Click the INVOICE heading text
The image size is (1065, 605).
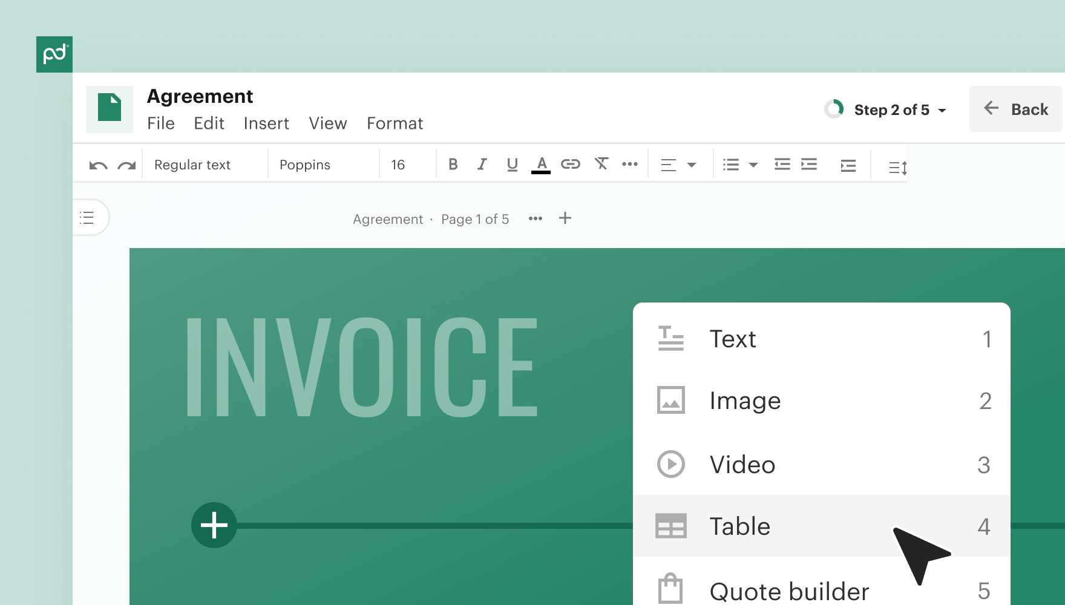362,367
